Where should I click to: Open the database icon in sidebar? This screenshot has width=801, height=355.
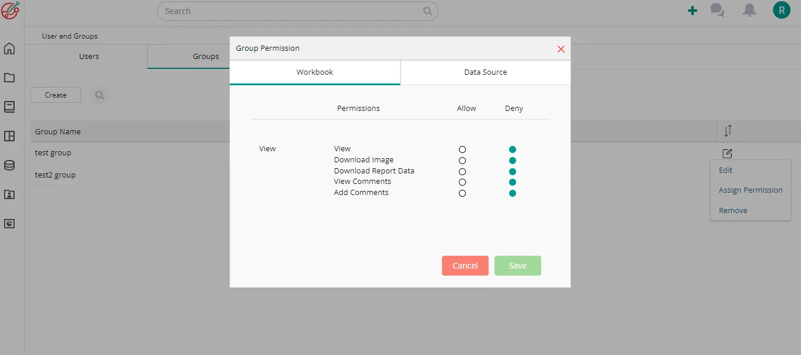(x=9, y=165)
